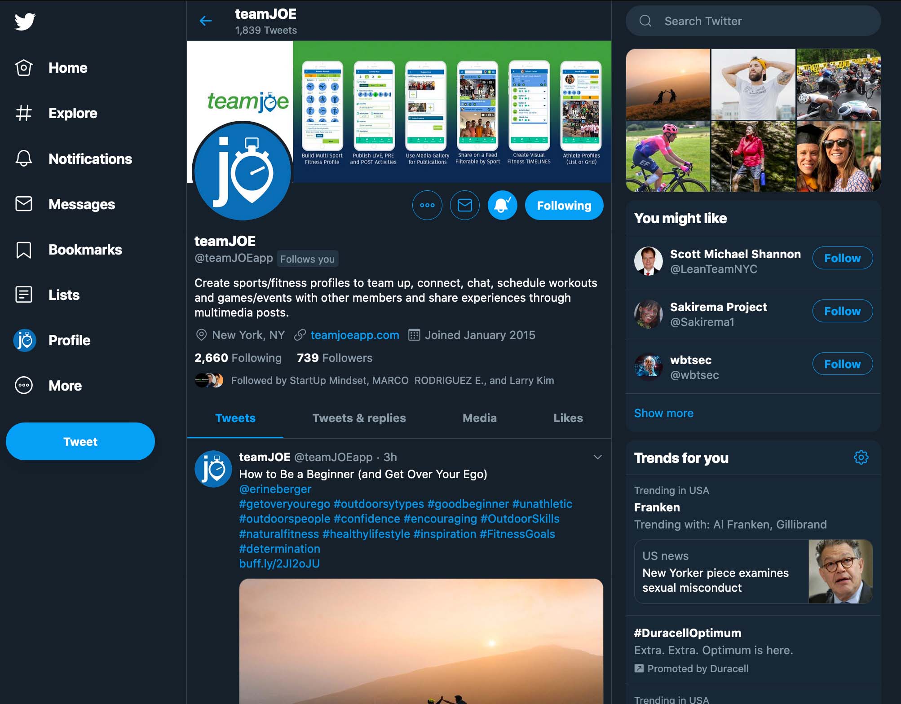Click @erineberger mention
The width and height of the screenshot is (901, 704).
coord(275,489)
